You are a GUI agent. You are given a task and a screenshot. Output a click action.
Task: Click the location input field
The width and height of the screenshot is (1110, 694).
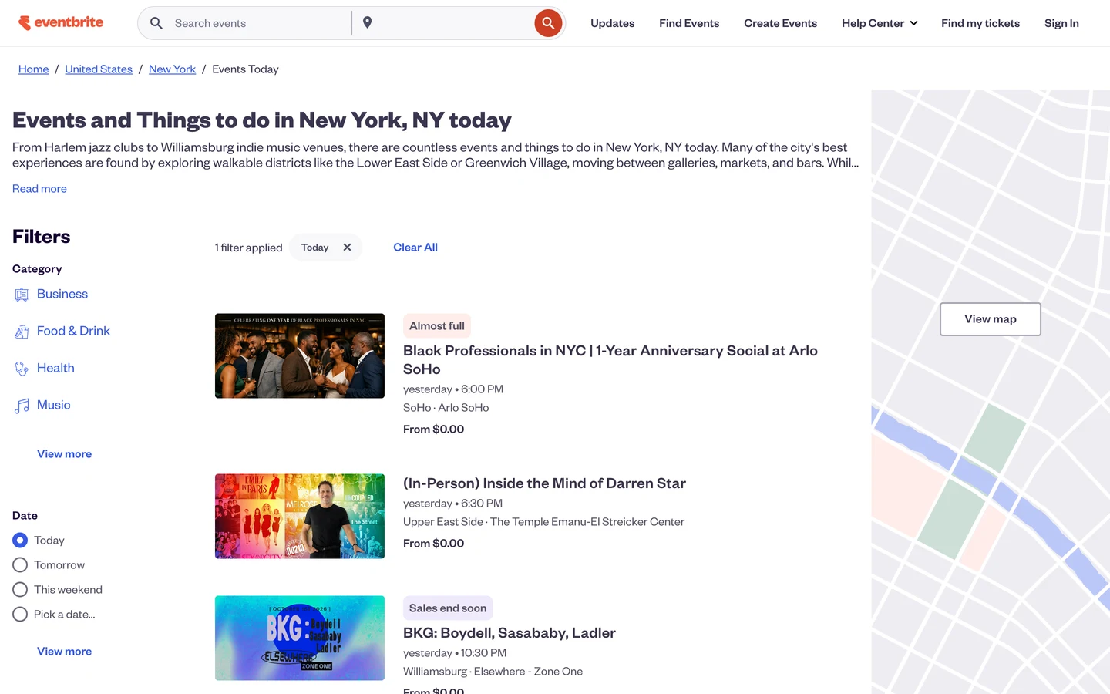point(452,23)
